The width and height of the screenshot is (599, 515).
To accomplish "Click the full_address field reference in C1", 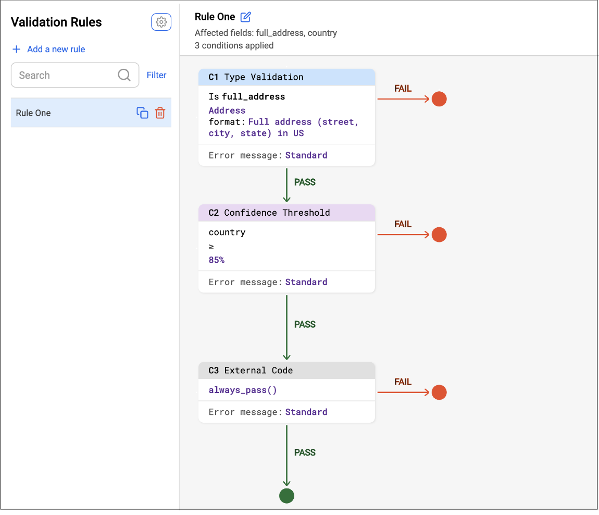I will pos(253,96).
